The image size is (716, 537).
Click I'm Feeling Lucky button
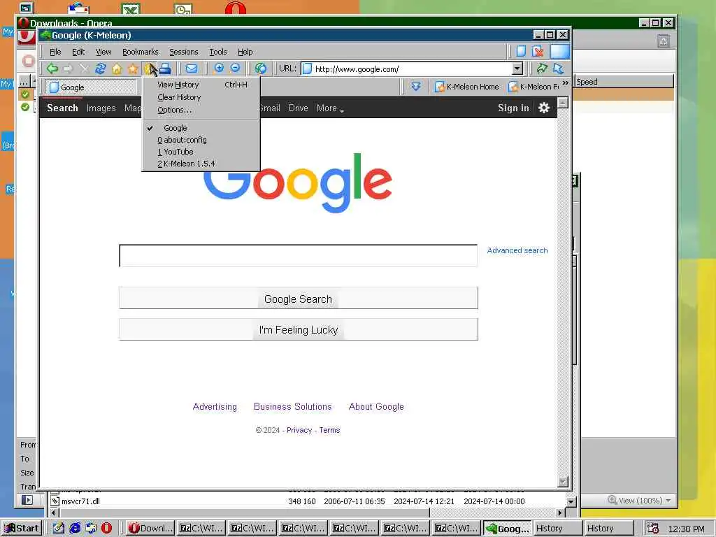pos(298,329)
